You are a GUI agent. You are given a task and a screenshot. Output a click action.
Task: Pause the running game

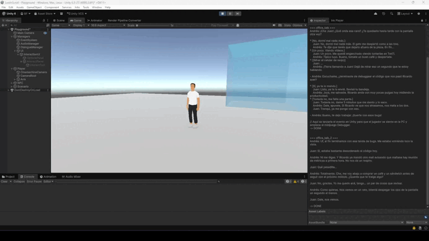230,14
